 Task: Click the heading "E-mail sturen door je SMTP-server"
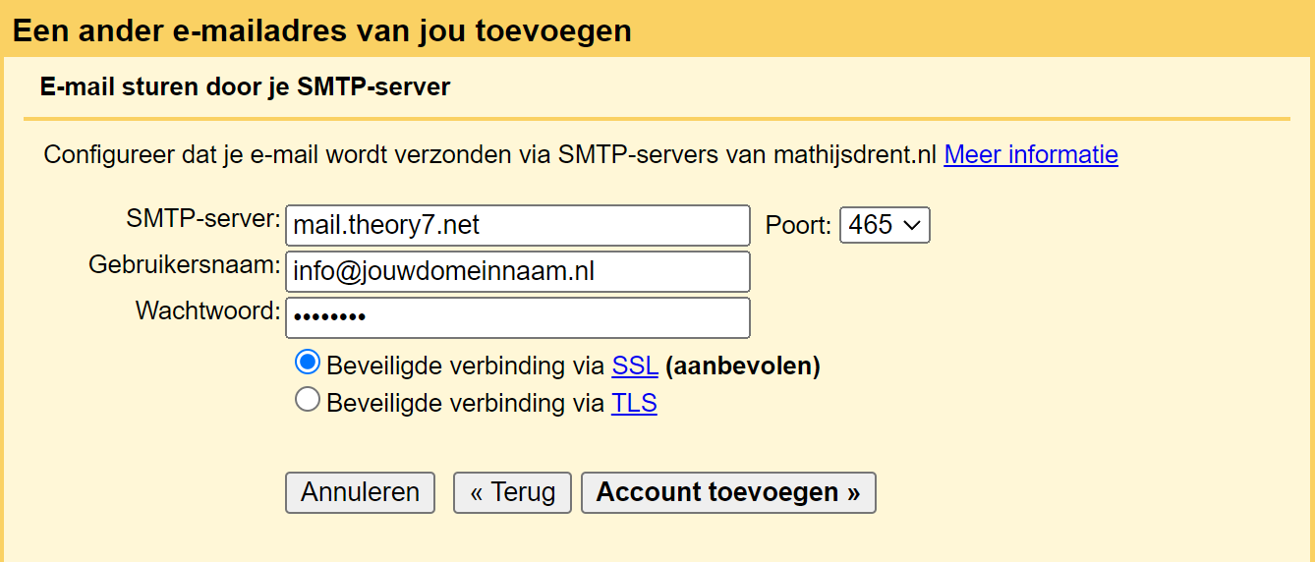click(245, 86)
